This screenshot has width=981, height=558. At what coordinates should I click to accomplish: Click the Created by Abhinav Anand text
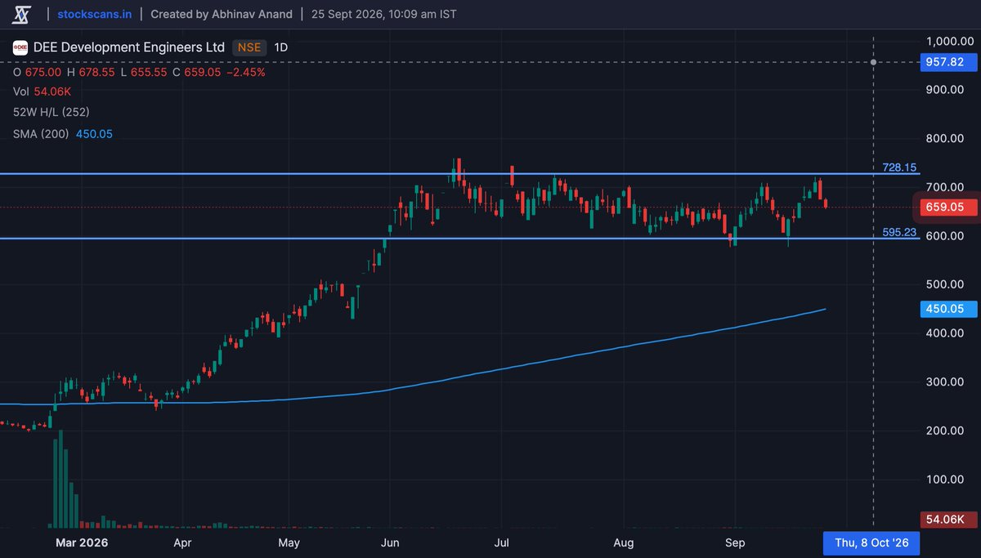click(x=222, y=15)
